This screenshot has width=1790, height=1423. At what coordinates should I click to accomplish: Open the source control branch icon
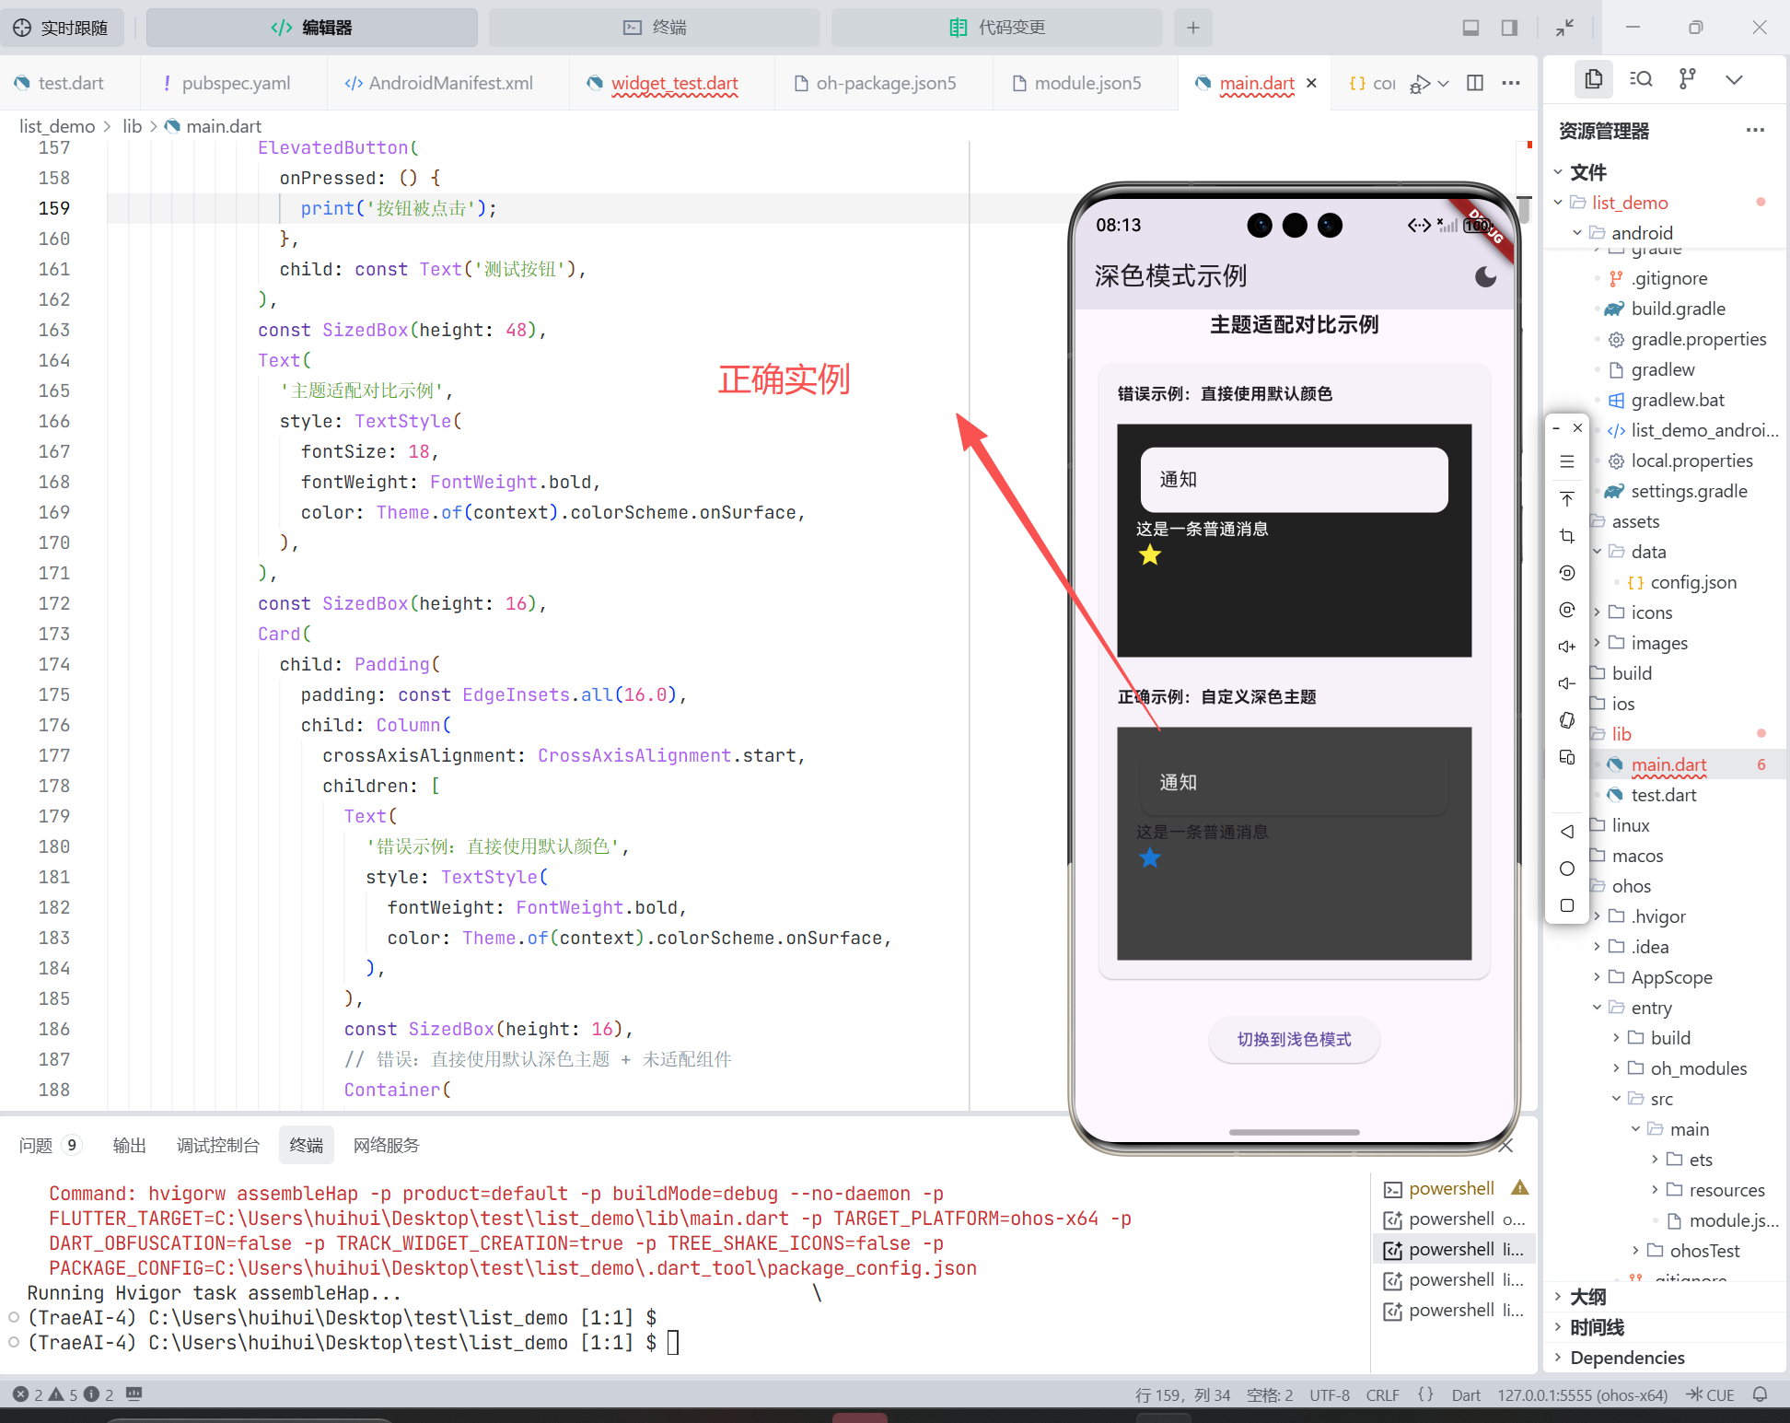pos(1687,79)
